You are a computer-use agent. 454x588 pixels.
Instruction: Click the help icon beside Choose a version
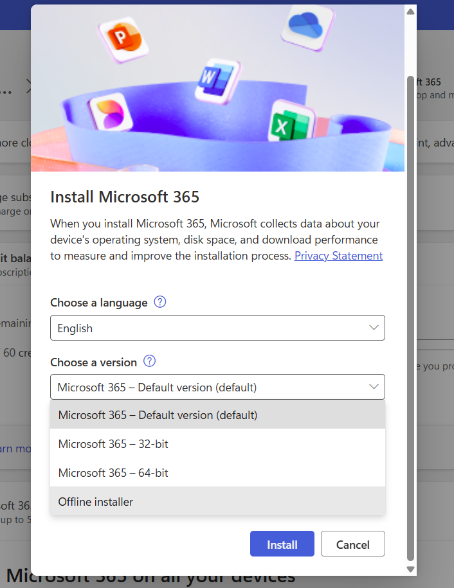click(x=149, y=361)
